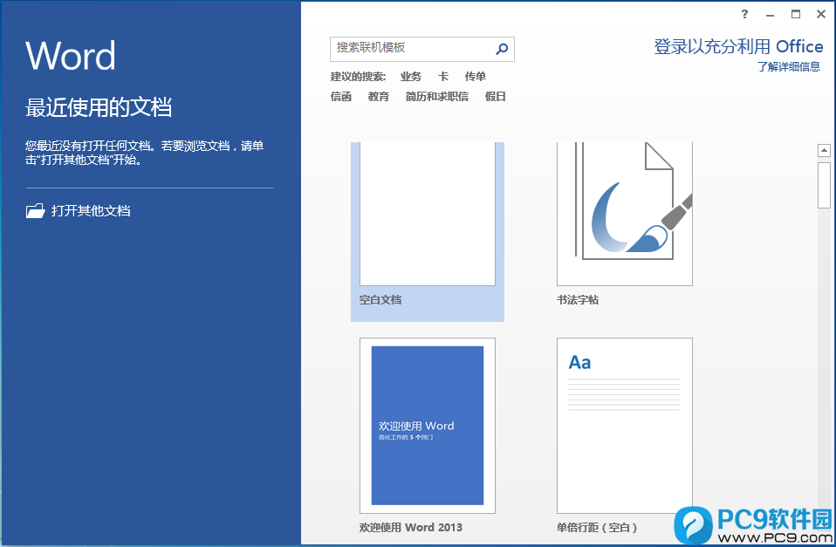Open 打开其他文档 link

(91, 211)
